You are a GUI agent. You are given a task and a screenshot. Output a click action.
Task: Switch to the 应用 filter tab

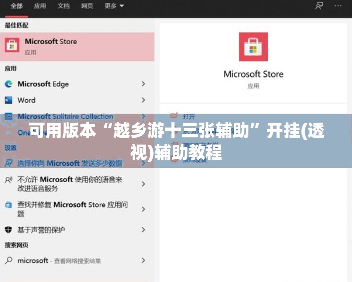(x=40, y=6)
